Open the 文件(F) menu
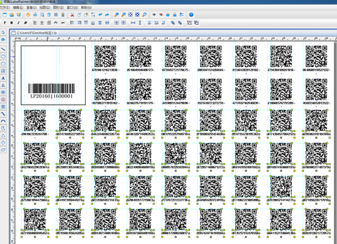337x244 pixels. [5, 7]
